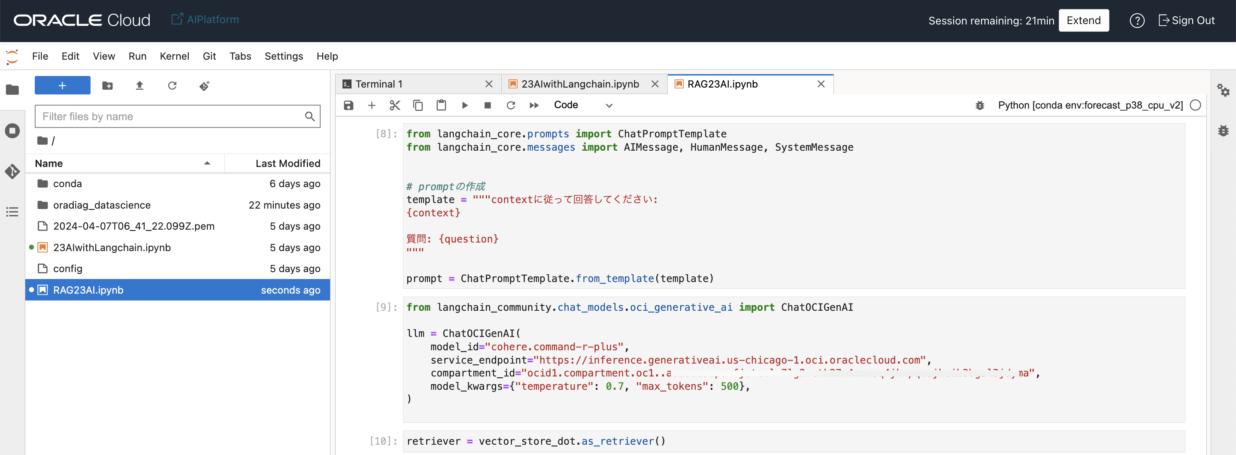The height and width of the screenshot is (455, 1236).
Task: Open the Run menu
Action: coord(138,56)
